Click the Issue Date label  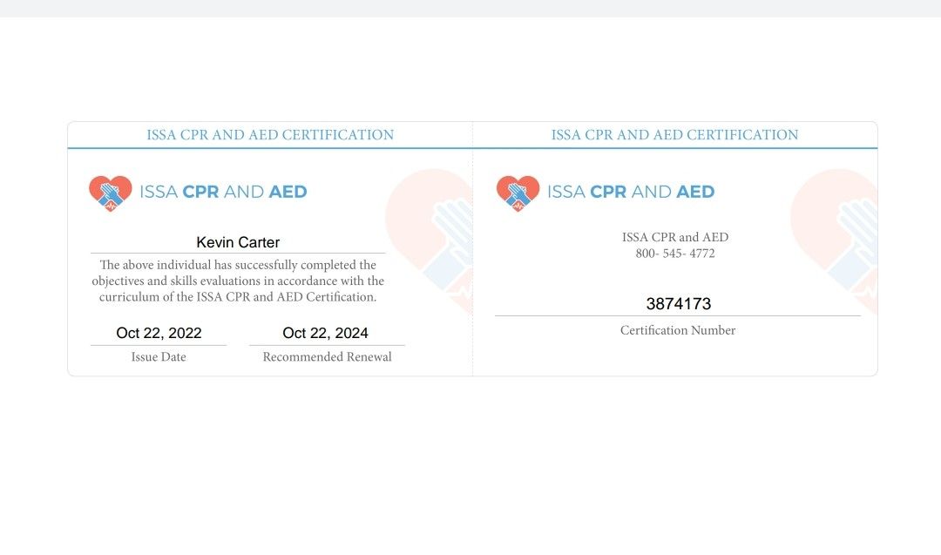pyautogui.click(x=159, y=357)
